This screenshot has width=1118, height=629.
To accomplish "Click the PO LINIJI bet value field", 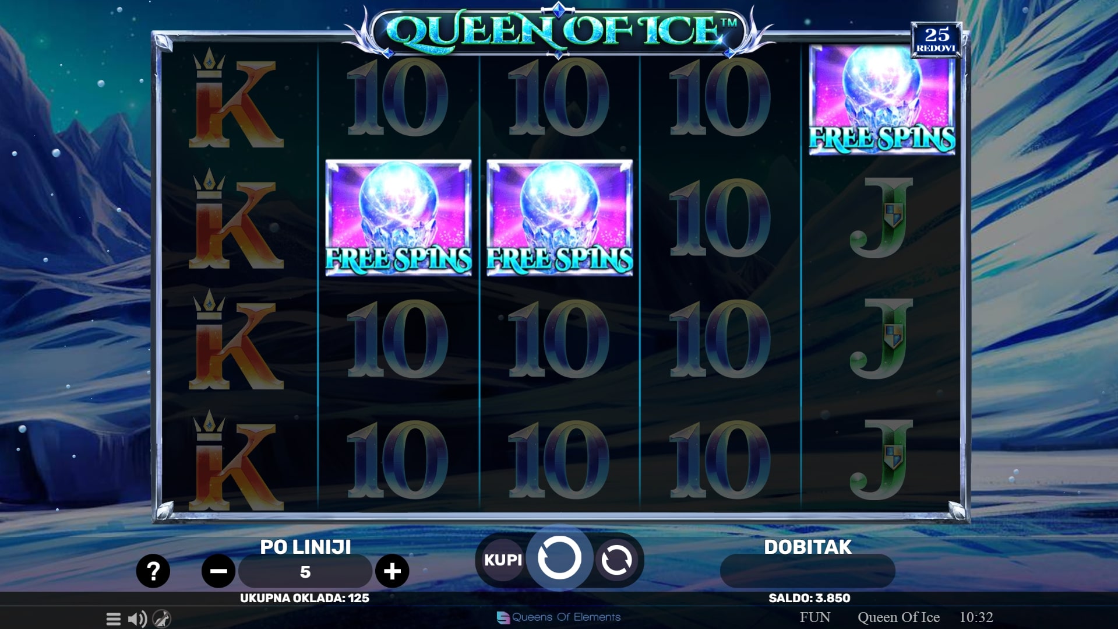I will 305,571.
